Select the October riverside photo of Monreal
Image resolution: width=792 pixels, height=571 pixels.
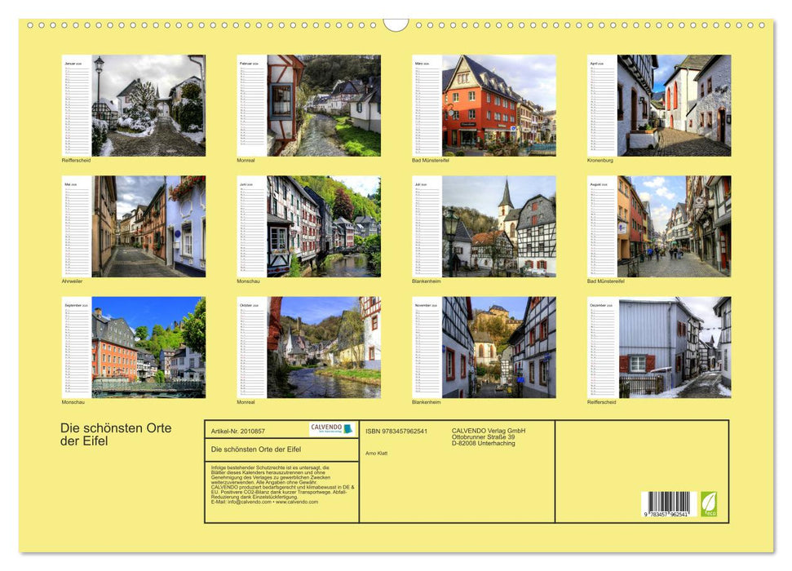(325, 346)
